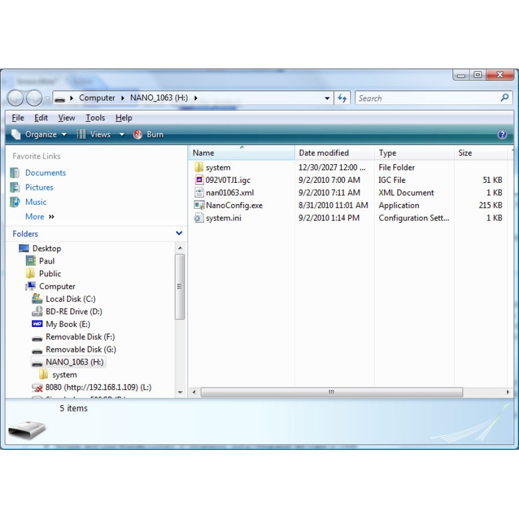519x519 pixels.
Task: Click the disconnected network drive icon
Action: pyautogui.click(x=37, y=388)
